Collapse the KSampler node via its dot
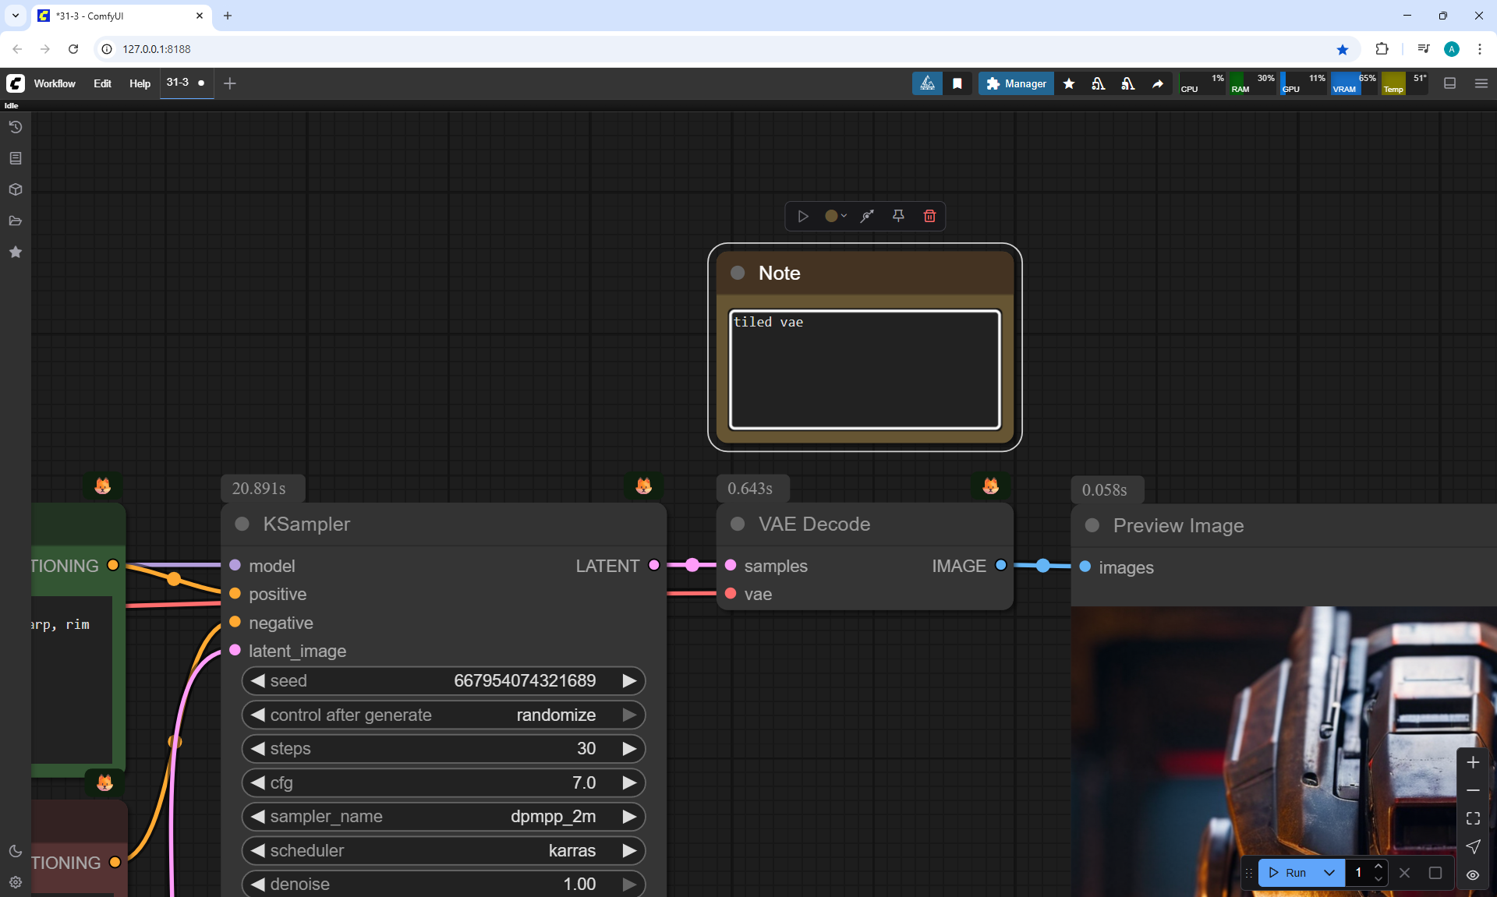 [x=242, y=524]
